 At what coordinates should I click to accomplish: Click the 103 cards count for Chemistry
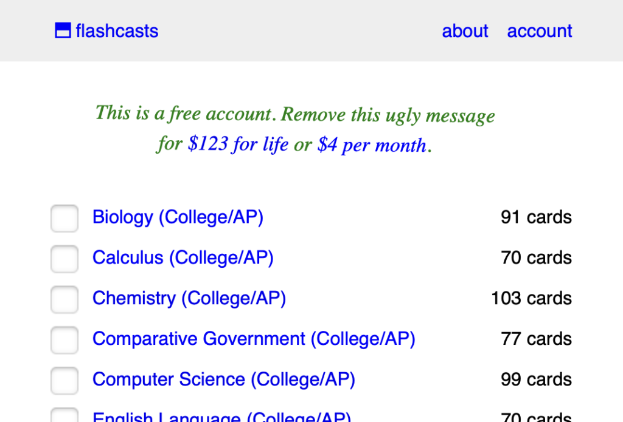coord(531,299)
